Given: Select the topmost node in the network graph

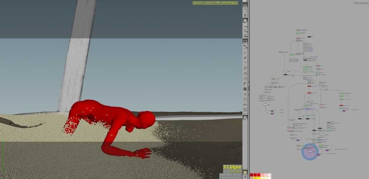Looking at the screenshot, I should point(298,30).
